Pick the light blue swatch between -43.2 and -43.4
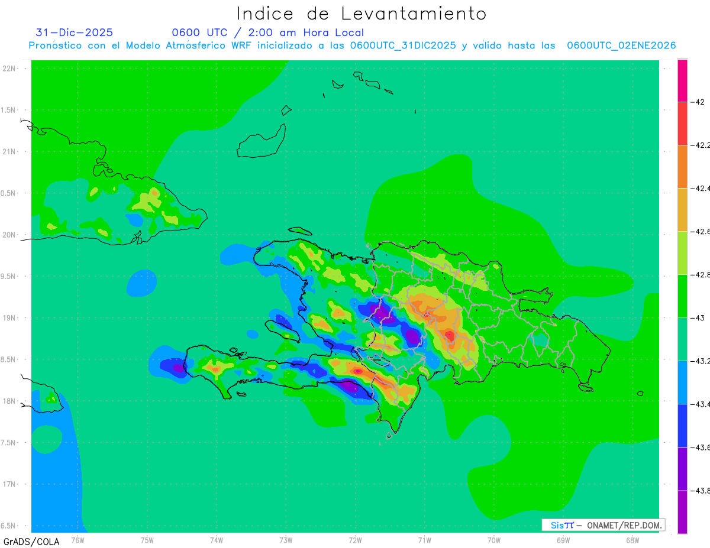This screenshot has width=710, height=548. pyautogui.click(x=682, y=382)
